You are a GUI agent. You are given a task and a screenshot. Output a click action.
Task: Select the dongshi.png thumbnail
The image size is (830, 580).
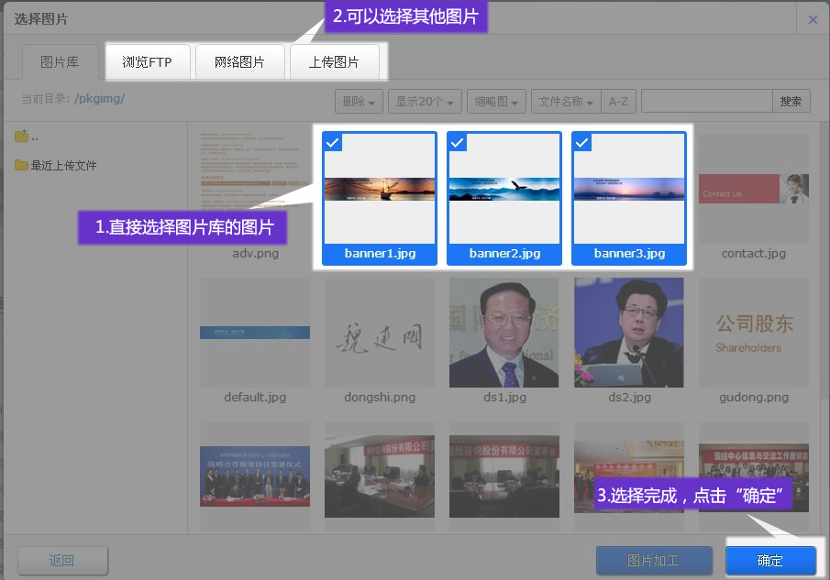pyautogui.click(x=379, y=333)
